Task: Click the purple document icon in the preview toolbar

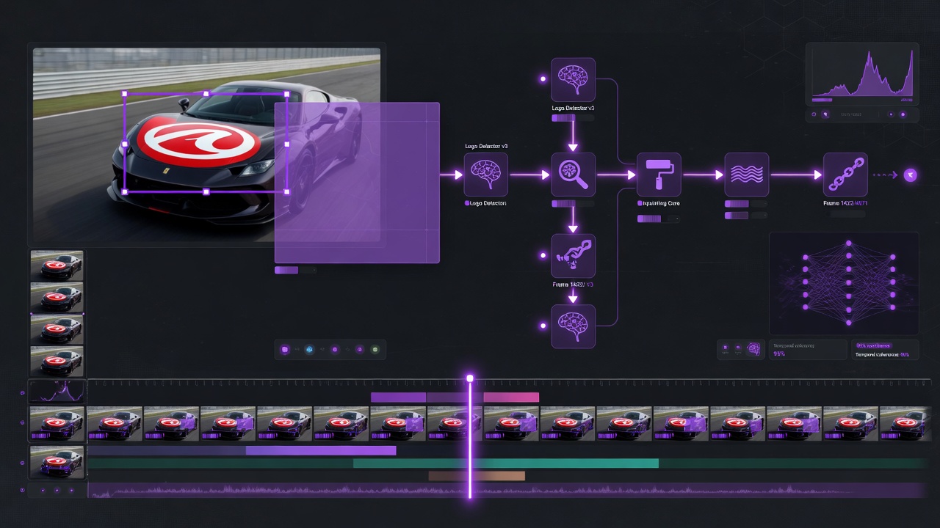Action: coord(285,350)
